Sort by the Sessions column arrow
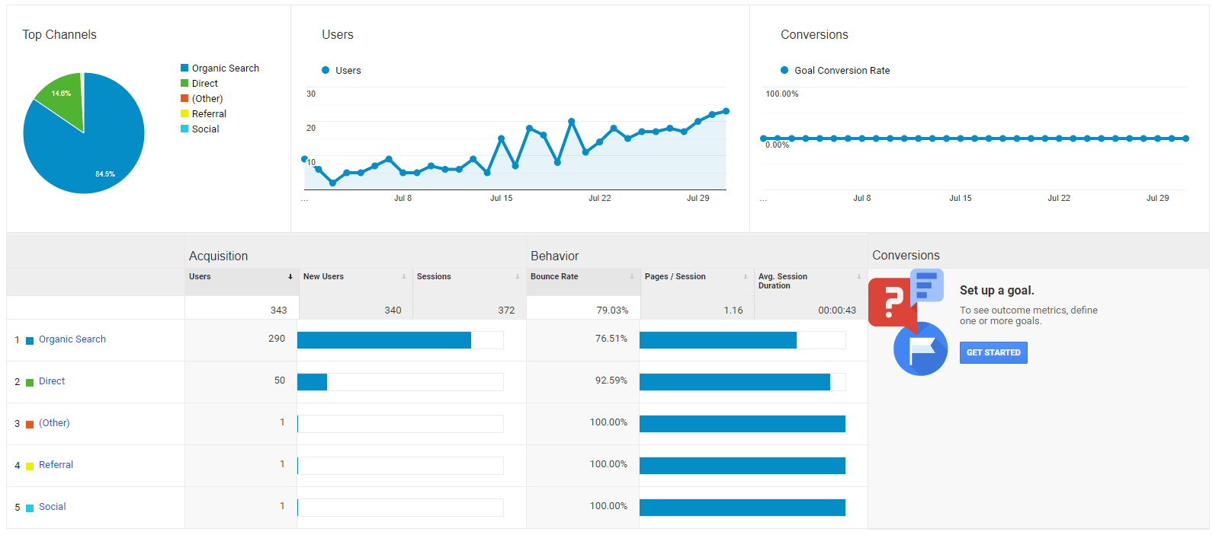Screen dimensions: 1219x535 click(x=518, y=277)
